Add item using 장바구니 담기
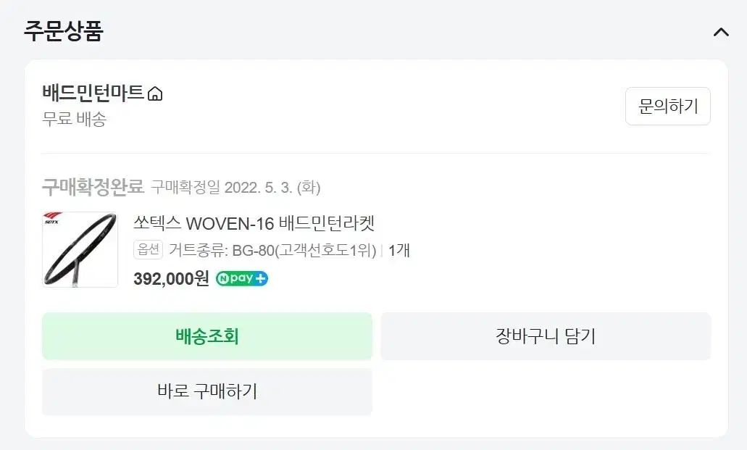The height and width of the screenshot is (450, 747). (x=546, y=336)
